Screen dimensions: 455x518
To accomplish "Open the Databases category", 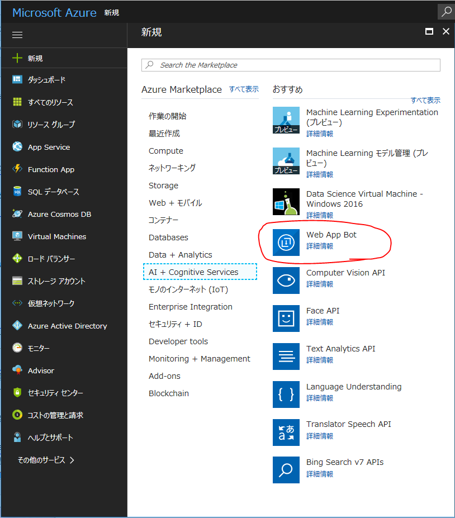I will (x=168, y=237).
